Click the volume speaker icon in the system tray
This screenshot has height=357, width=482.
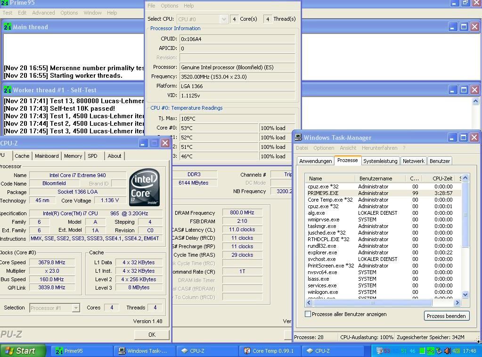(447, 351)
